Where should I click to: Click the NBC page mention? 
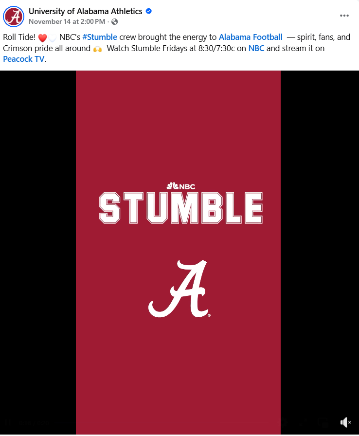[256, 48]
